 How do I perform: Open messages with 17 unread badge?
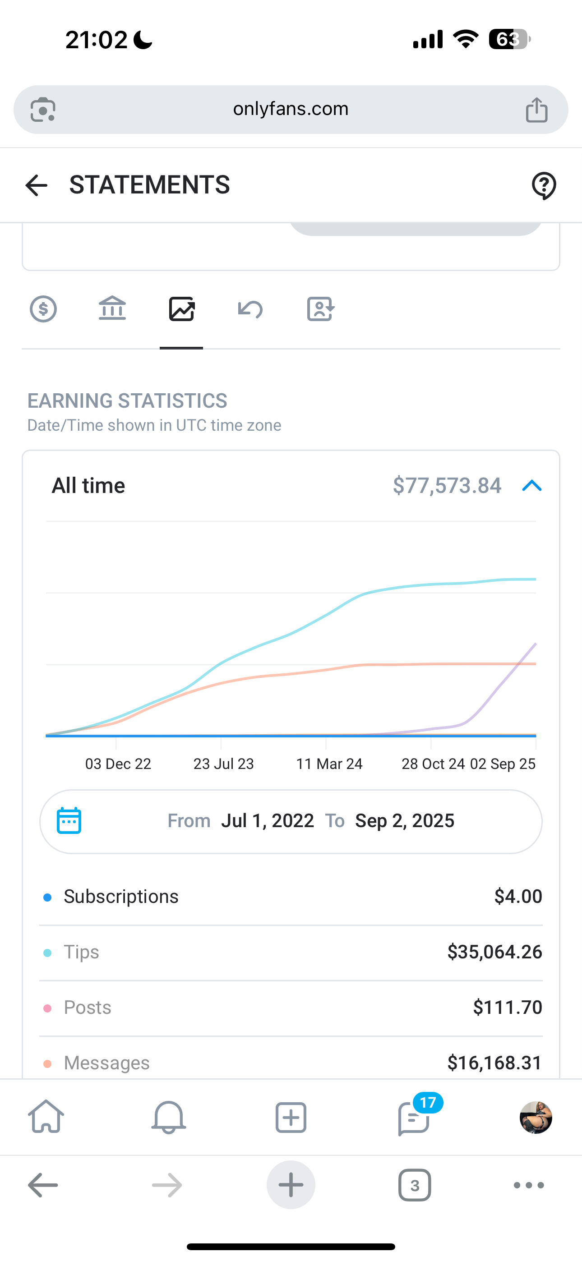[x=414, y=1118]
